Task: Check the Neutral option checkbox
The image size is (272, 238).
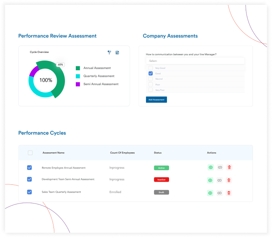Action: [150, 79]
